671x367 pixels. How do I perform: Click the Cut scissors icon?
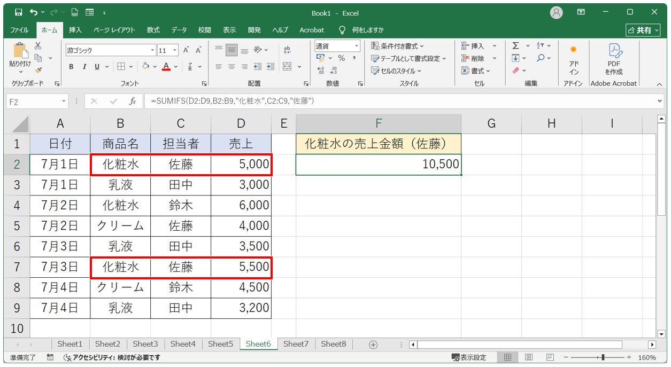38,46
